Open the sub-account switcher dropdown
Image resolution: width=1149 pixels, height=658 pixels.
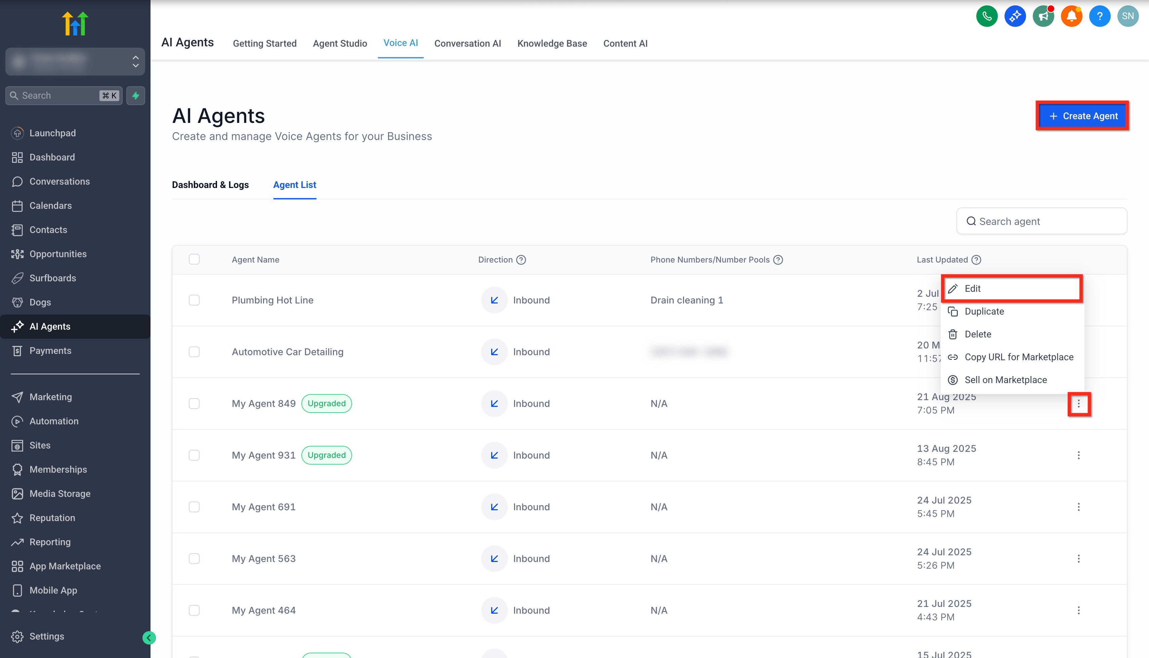75,61
